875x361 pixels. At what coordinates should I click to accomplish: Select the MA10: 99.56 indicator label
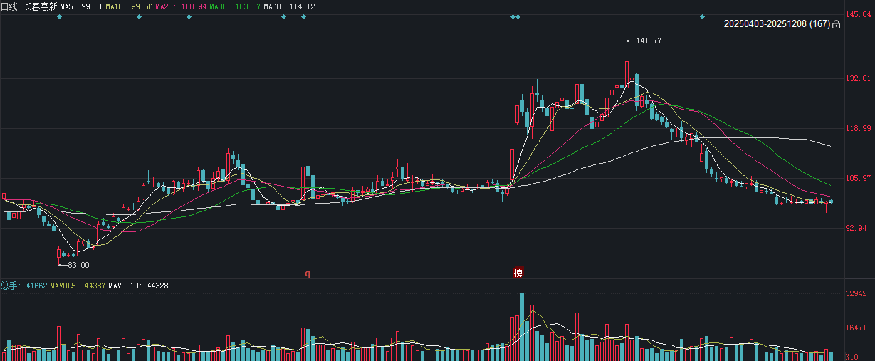129,6
